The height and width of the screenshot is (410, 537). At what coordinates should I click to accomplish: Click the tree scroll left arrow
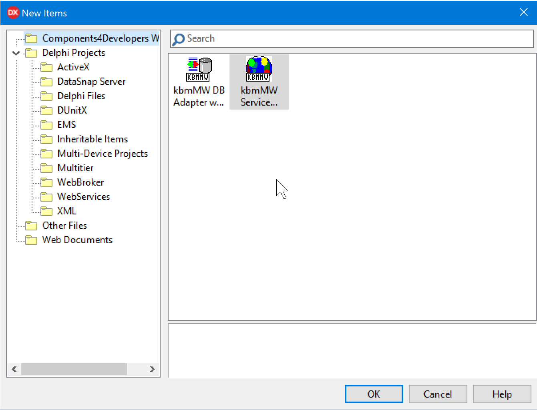(x=14, y=369)
